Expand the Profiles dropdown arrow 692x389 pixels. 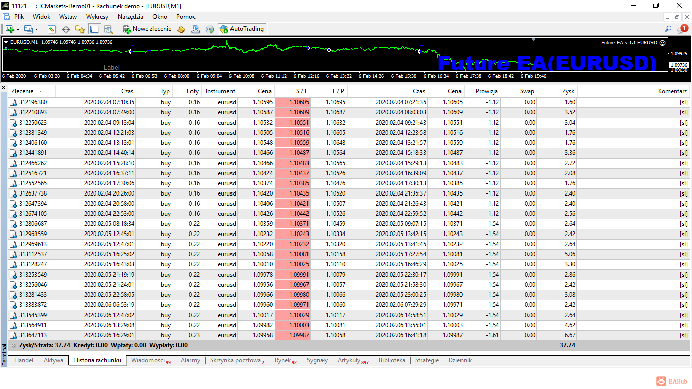tap(36, 29)
